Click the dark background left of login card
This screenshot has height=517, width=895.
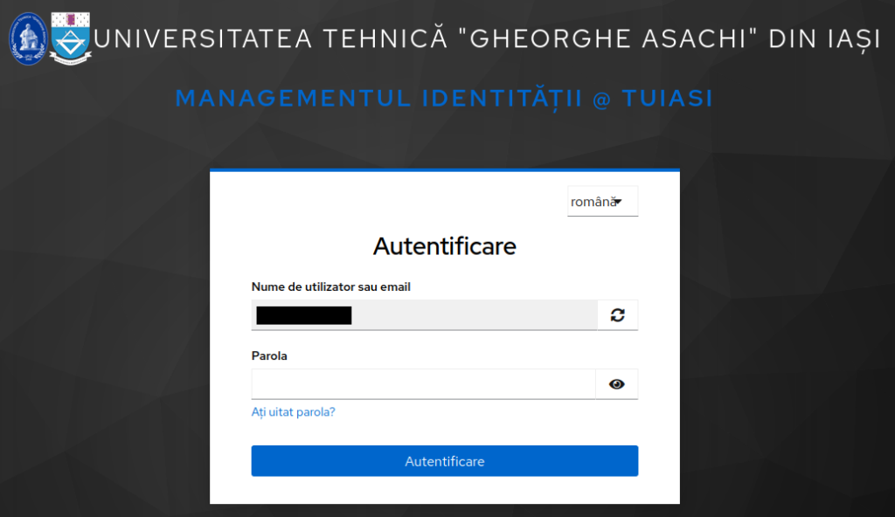[x=105, y=332]
